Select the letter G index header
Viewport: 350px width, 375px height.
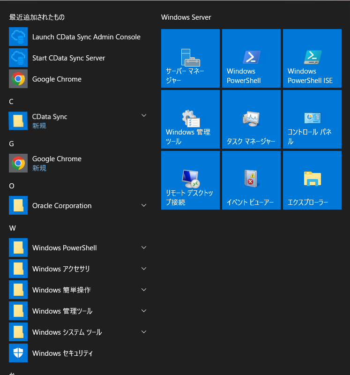pyautogui.click(x=11, y=144)
